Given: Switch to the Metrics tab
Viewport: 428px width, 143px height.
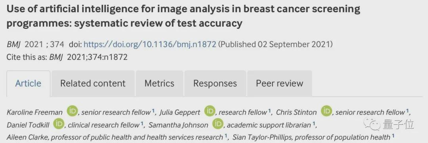Looking at the screenshot, I should point(159,84).
